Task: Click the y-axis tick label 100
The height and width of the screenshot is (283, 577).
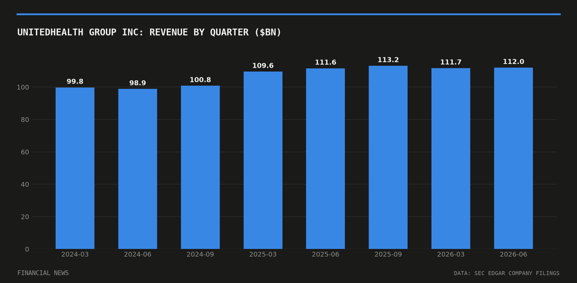Action: [23, 87]
